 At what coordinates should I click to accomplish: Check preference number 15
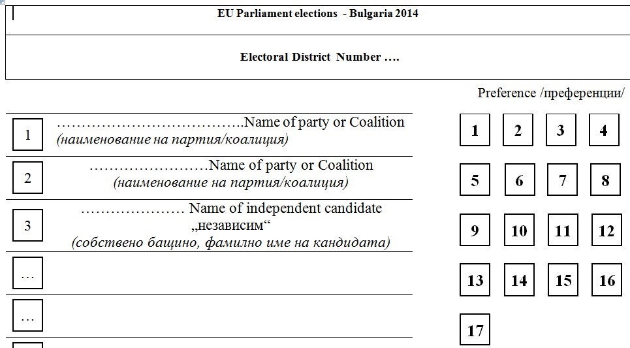563,280
